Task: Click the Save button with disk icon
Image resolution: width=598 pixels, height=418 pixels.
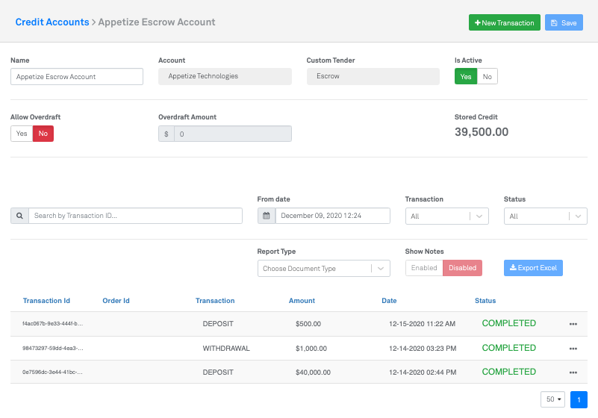Action: click(x=563, y=23)
